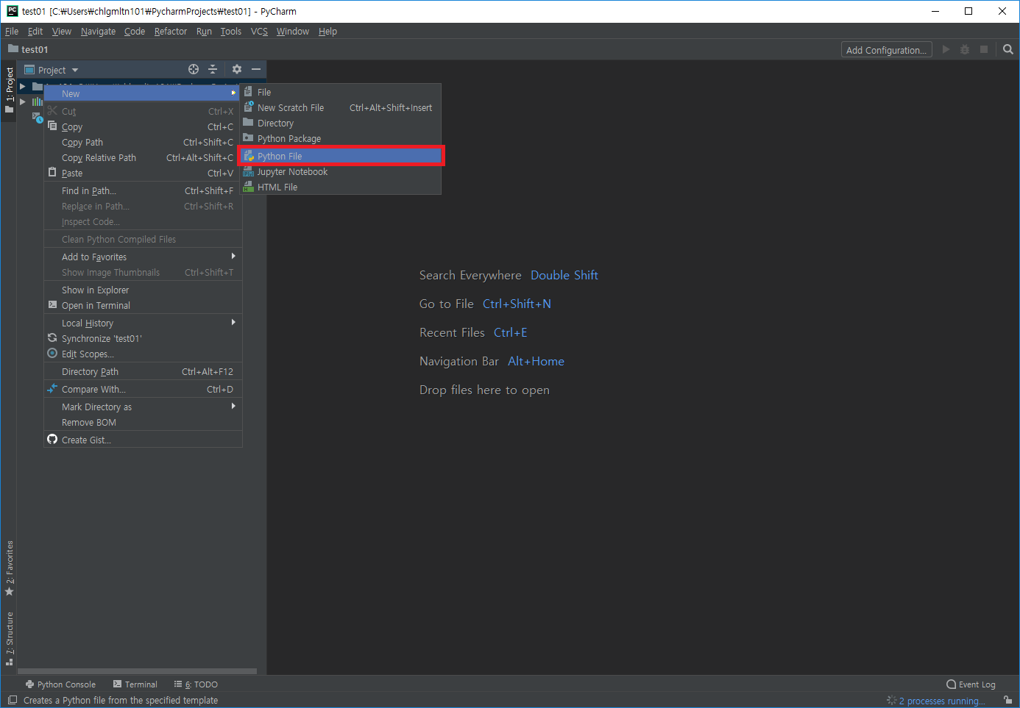Open the File menu

tap(12, 31)
